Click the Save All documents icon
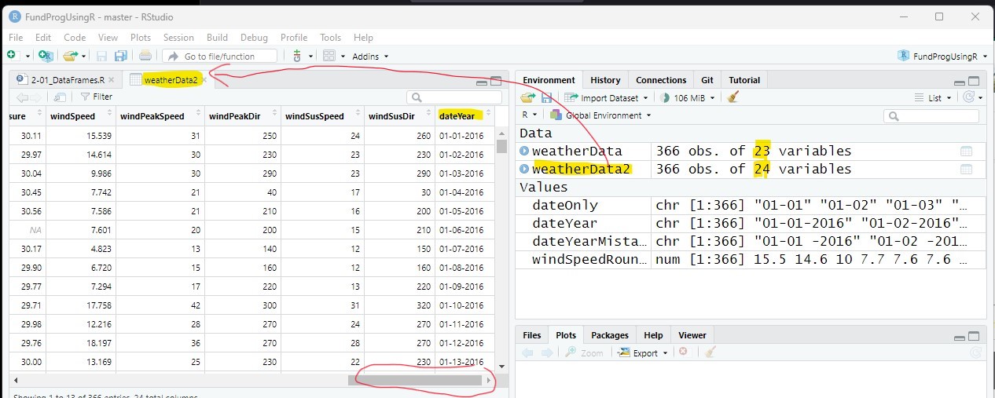Viewport: 995px width, 398px height. click(120, 56)
